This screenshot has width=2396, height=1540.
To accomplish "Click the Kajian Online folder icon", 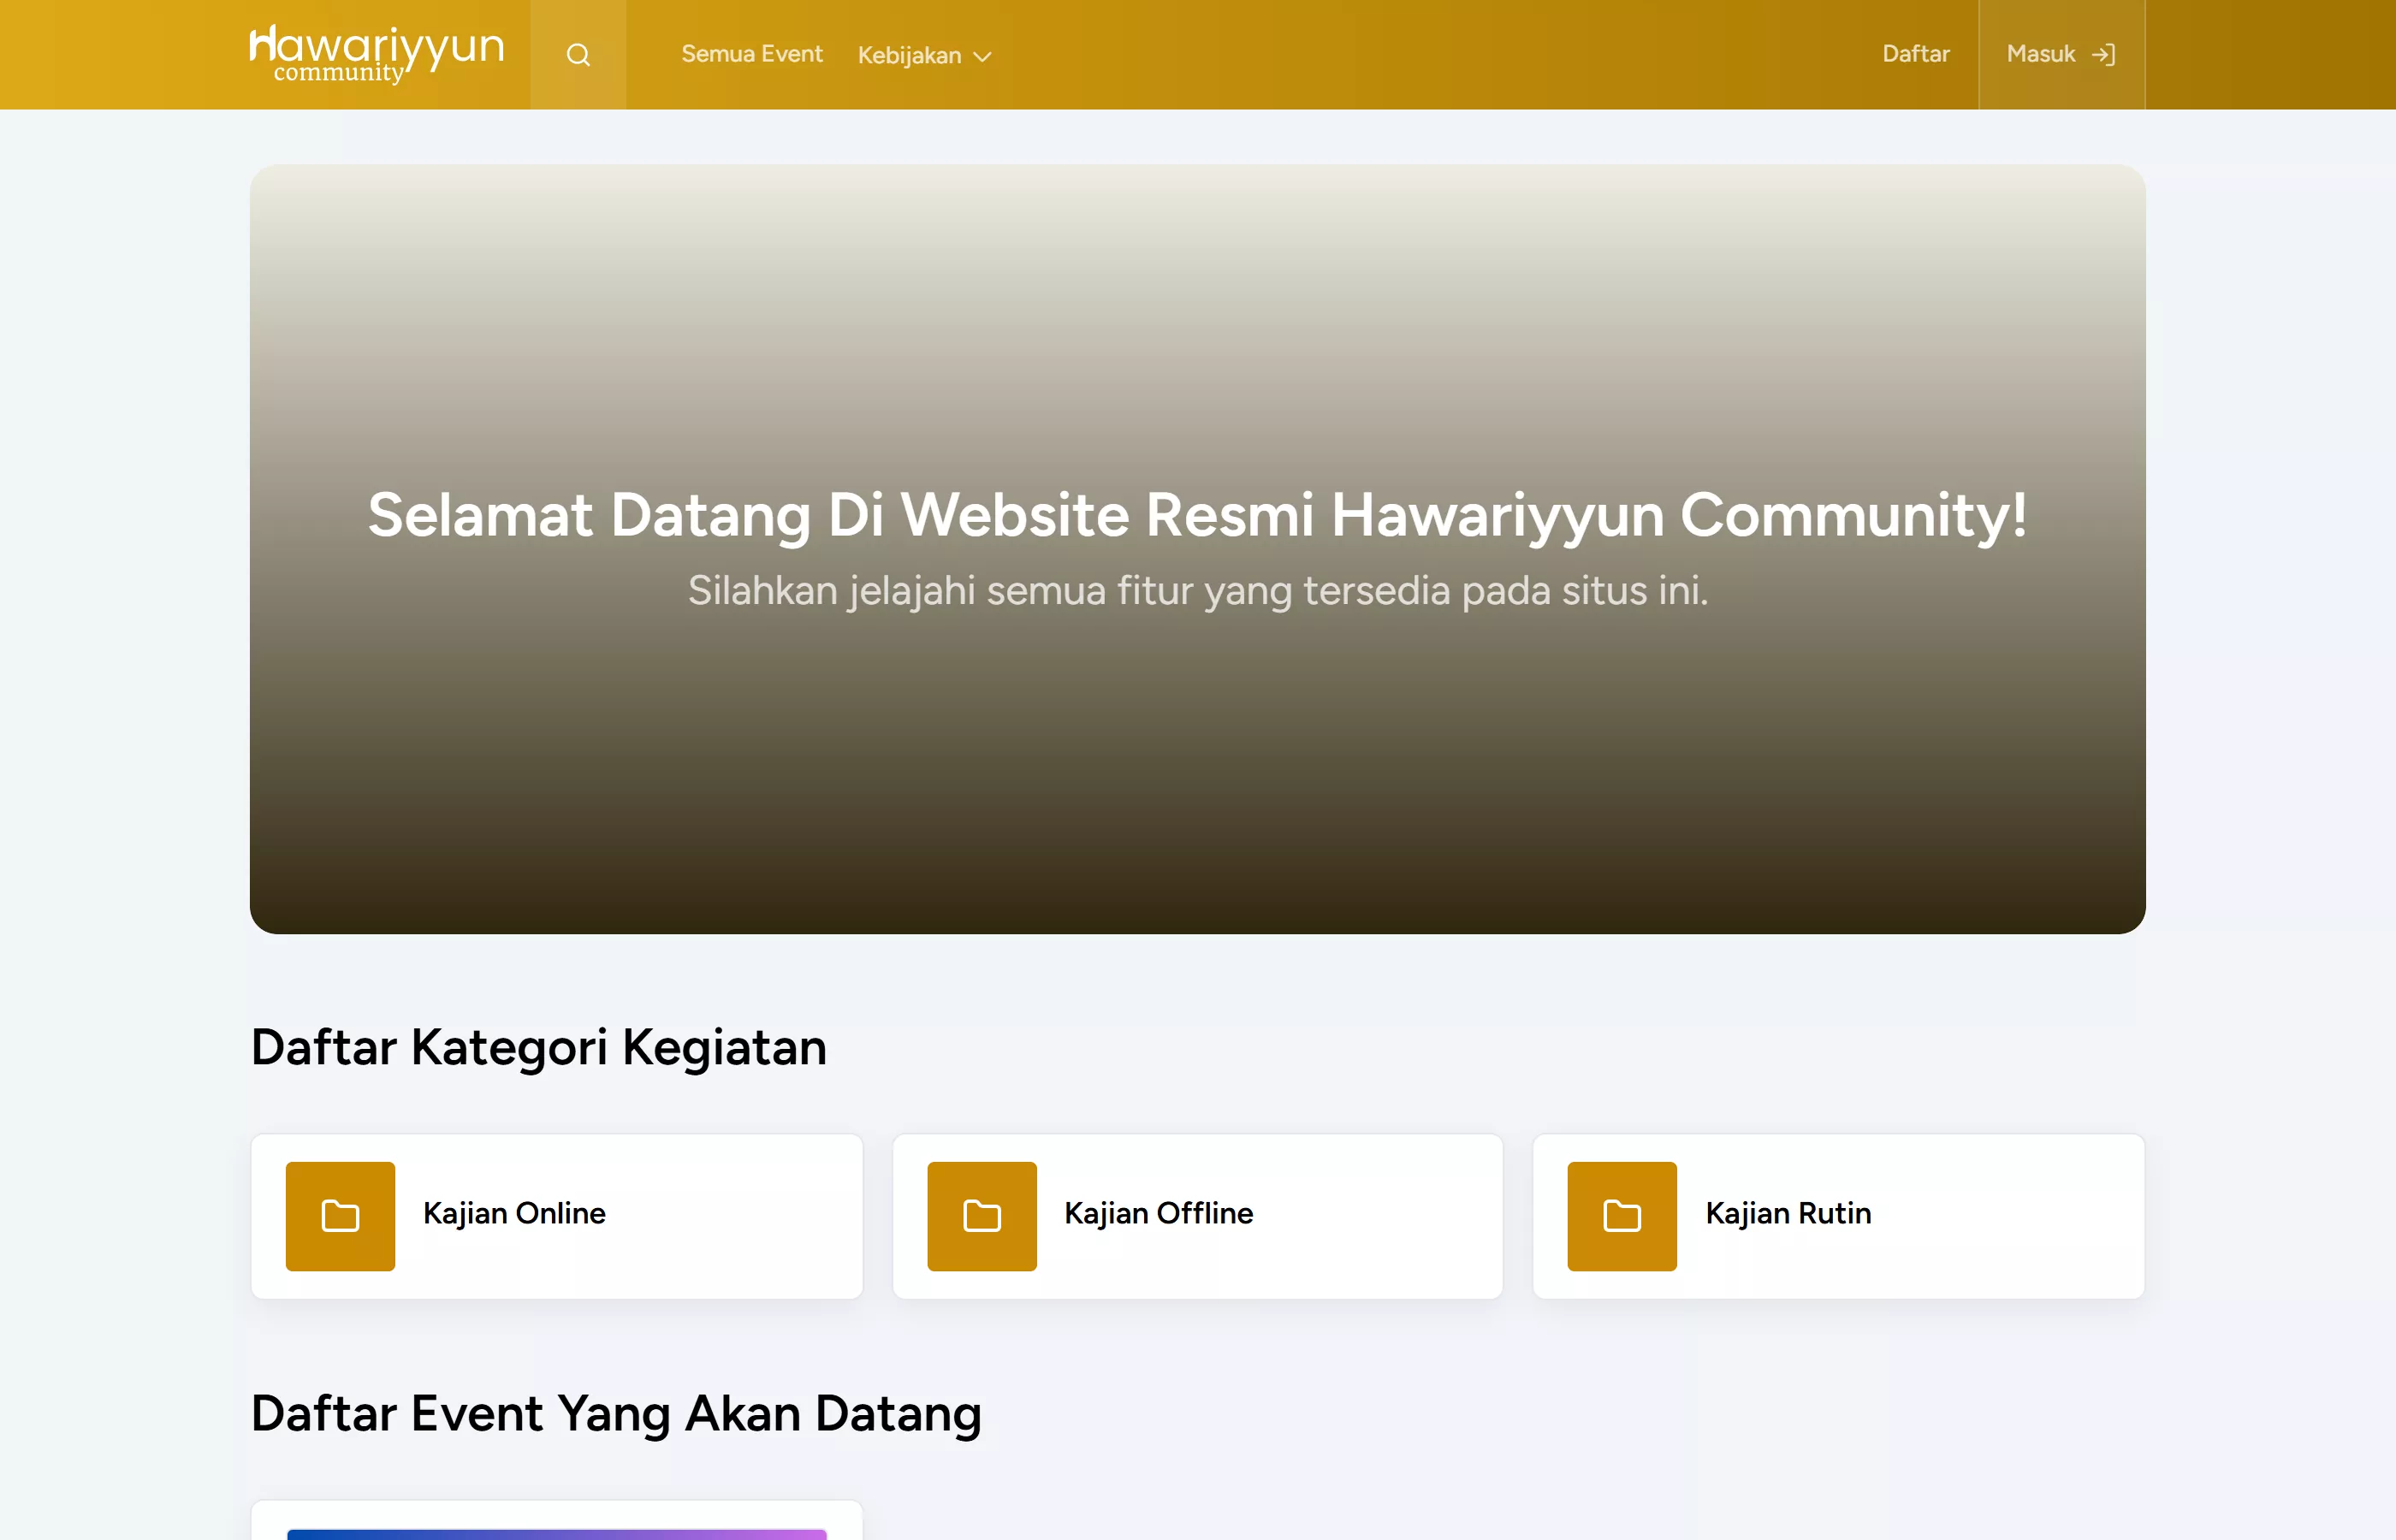I will coord(340,1216).
